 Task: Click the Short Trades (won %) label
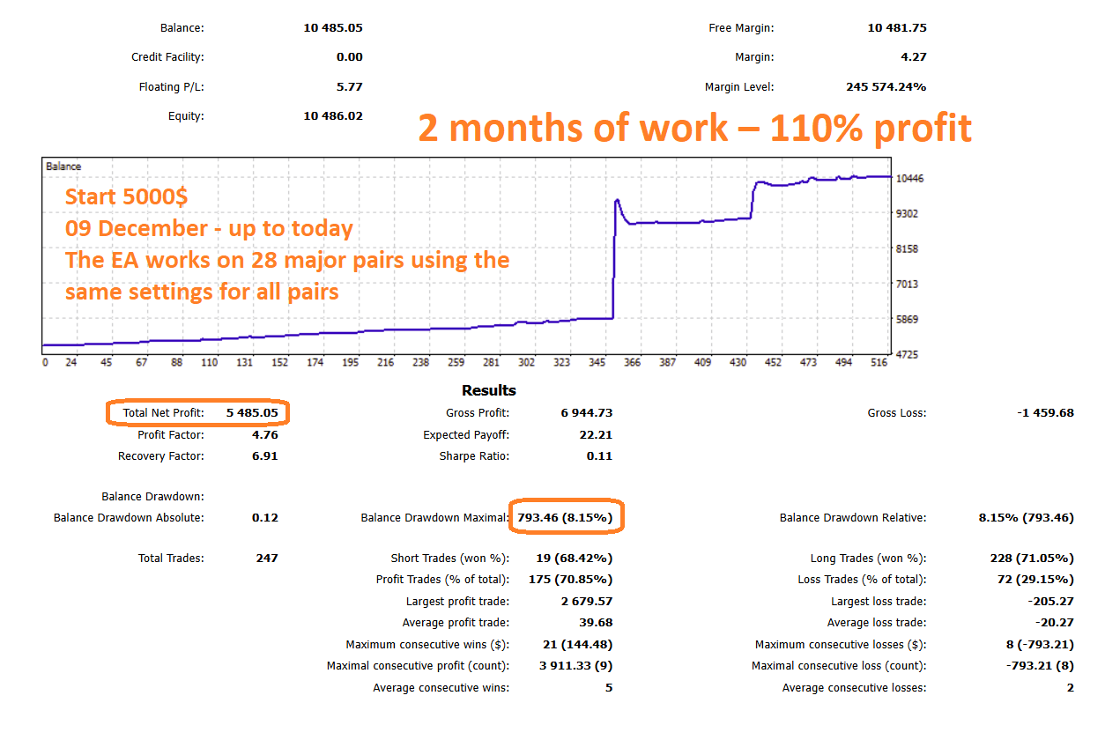point(450,559)
